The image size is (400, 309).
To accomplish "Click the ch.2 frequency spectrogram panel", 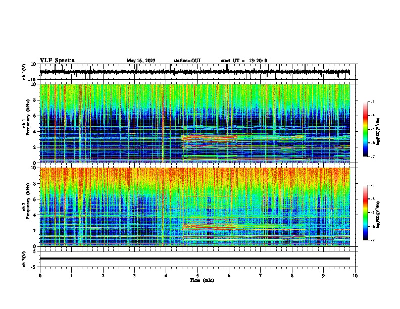I will [198, 207].
